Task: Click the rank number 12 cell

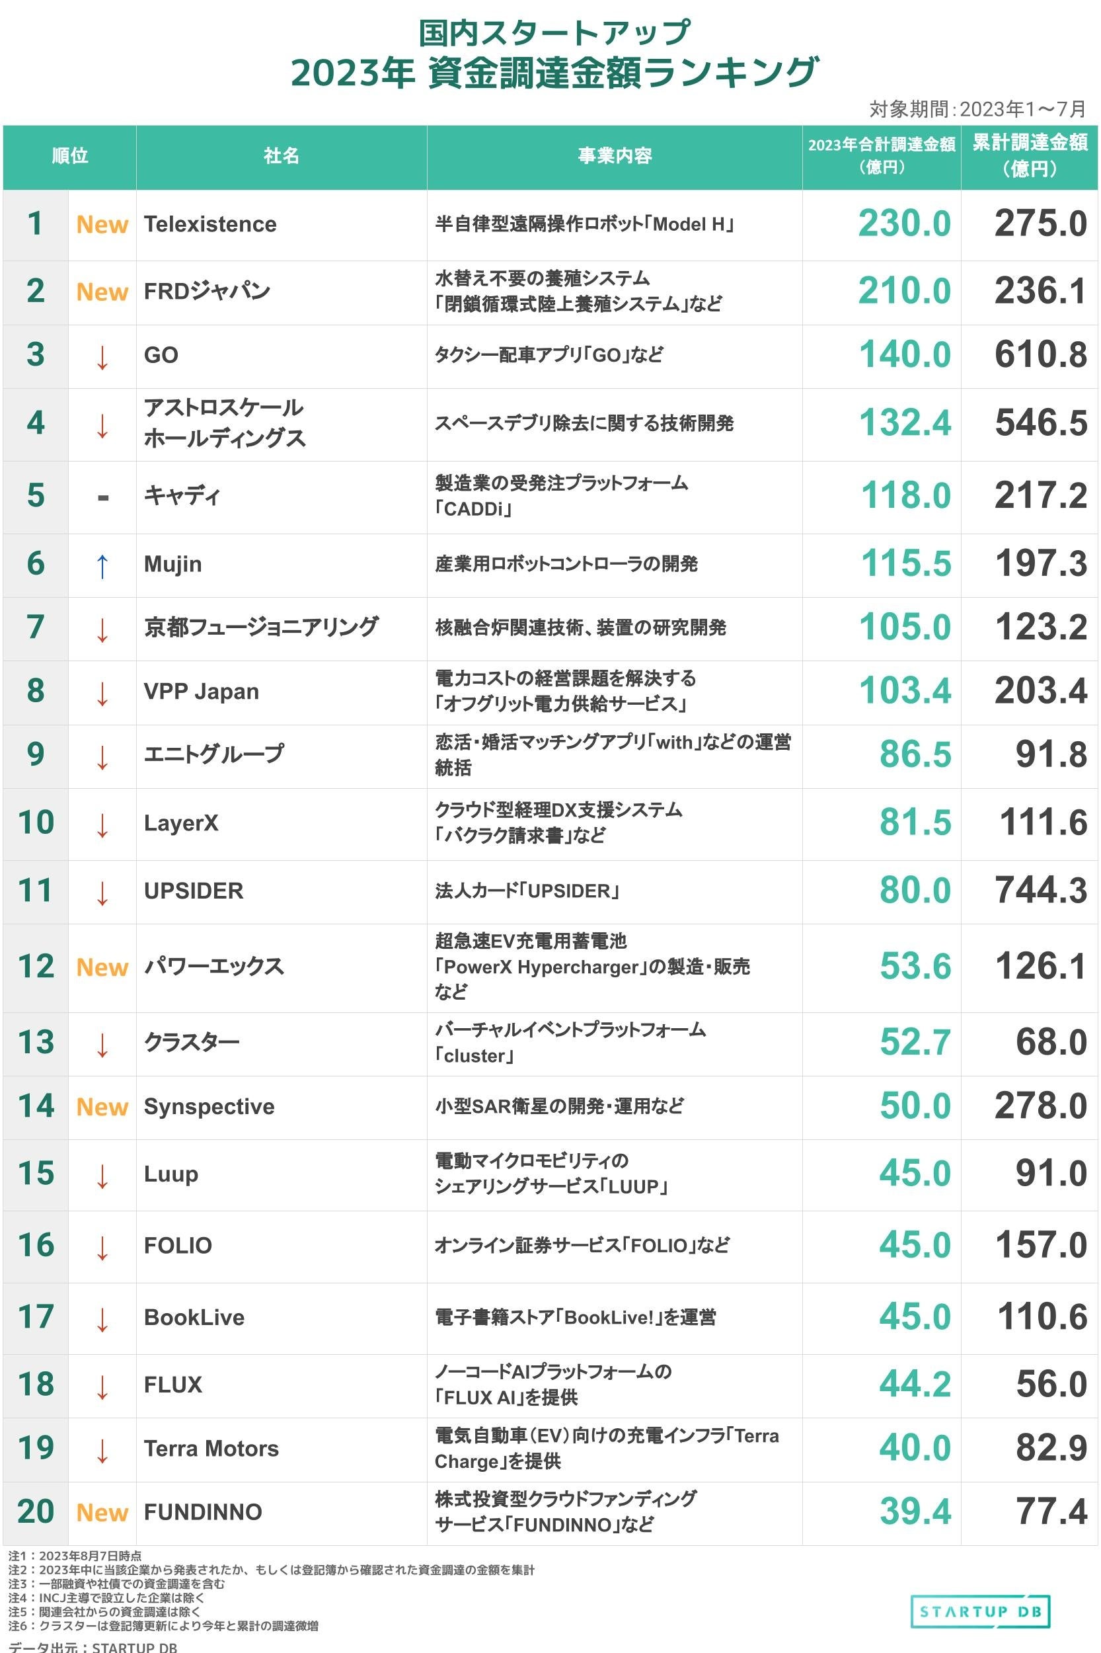Action: (x=36, y=967)
